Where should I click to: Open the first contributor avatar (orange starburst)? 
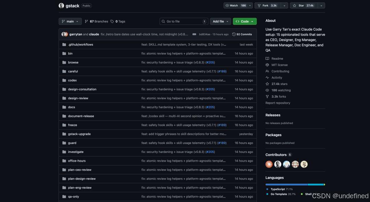pyautogui.click(x=269, y=164)
